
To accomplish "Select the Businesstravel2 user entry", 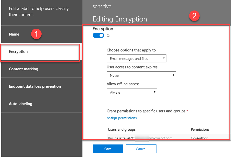I will [x=140, y=138].
